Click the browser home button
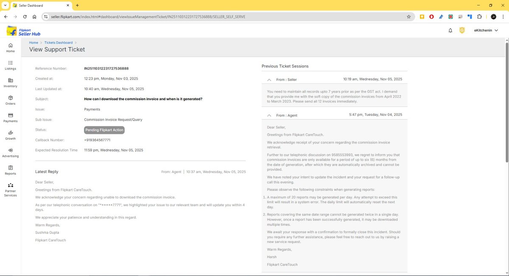Viewport: 509px width, 276px height. 34,17
